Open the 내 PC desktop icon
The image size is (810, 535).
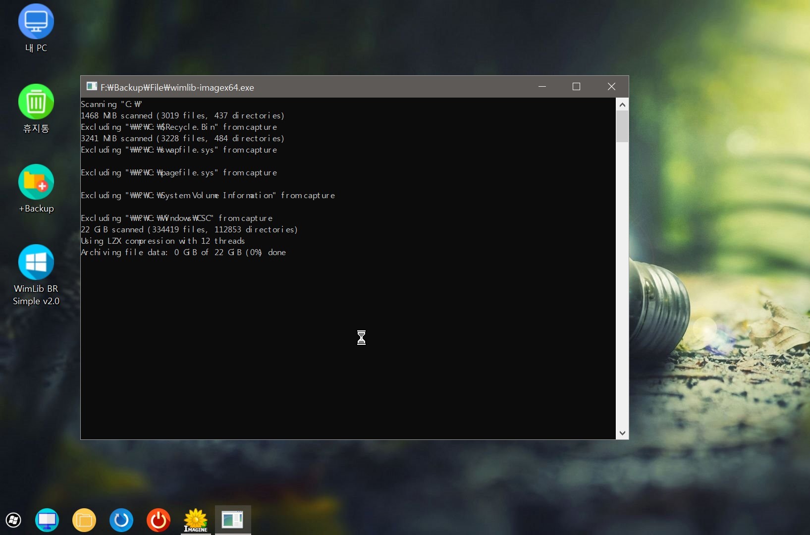[x=36, y=28]
